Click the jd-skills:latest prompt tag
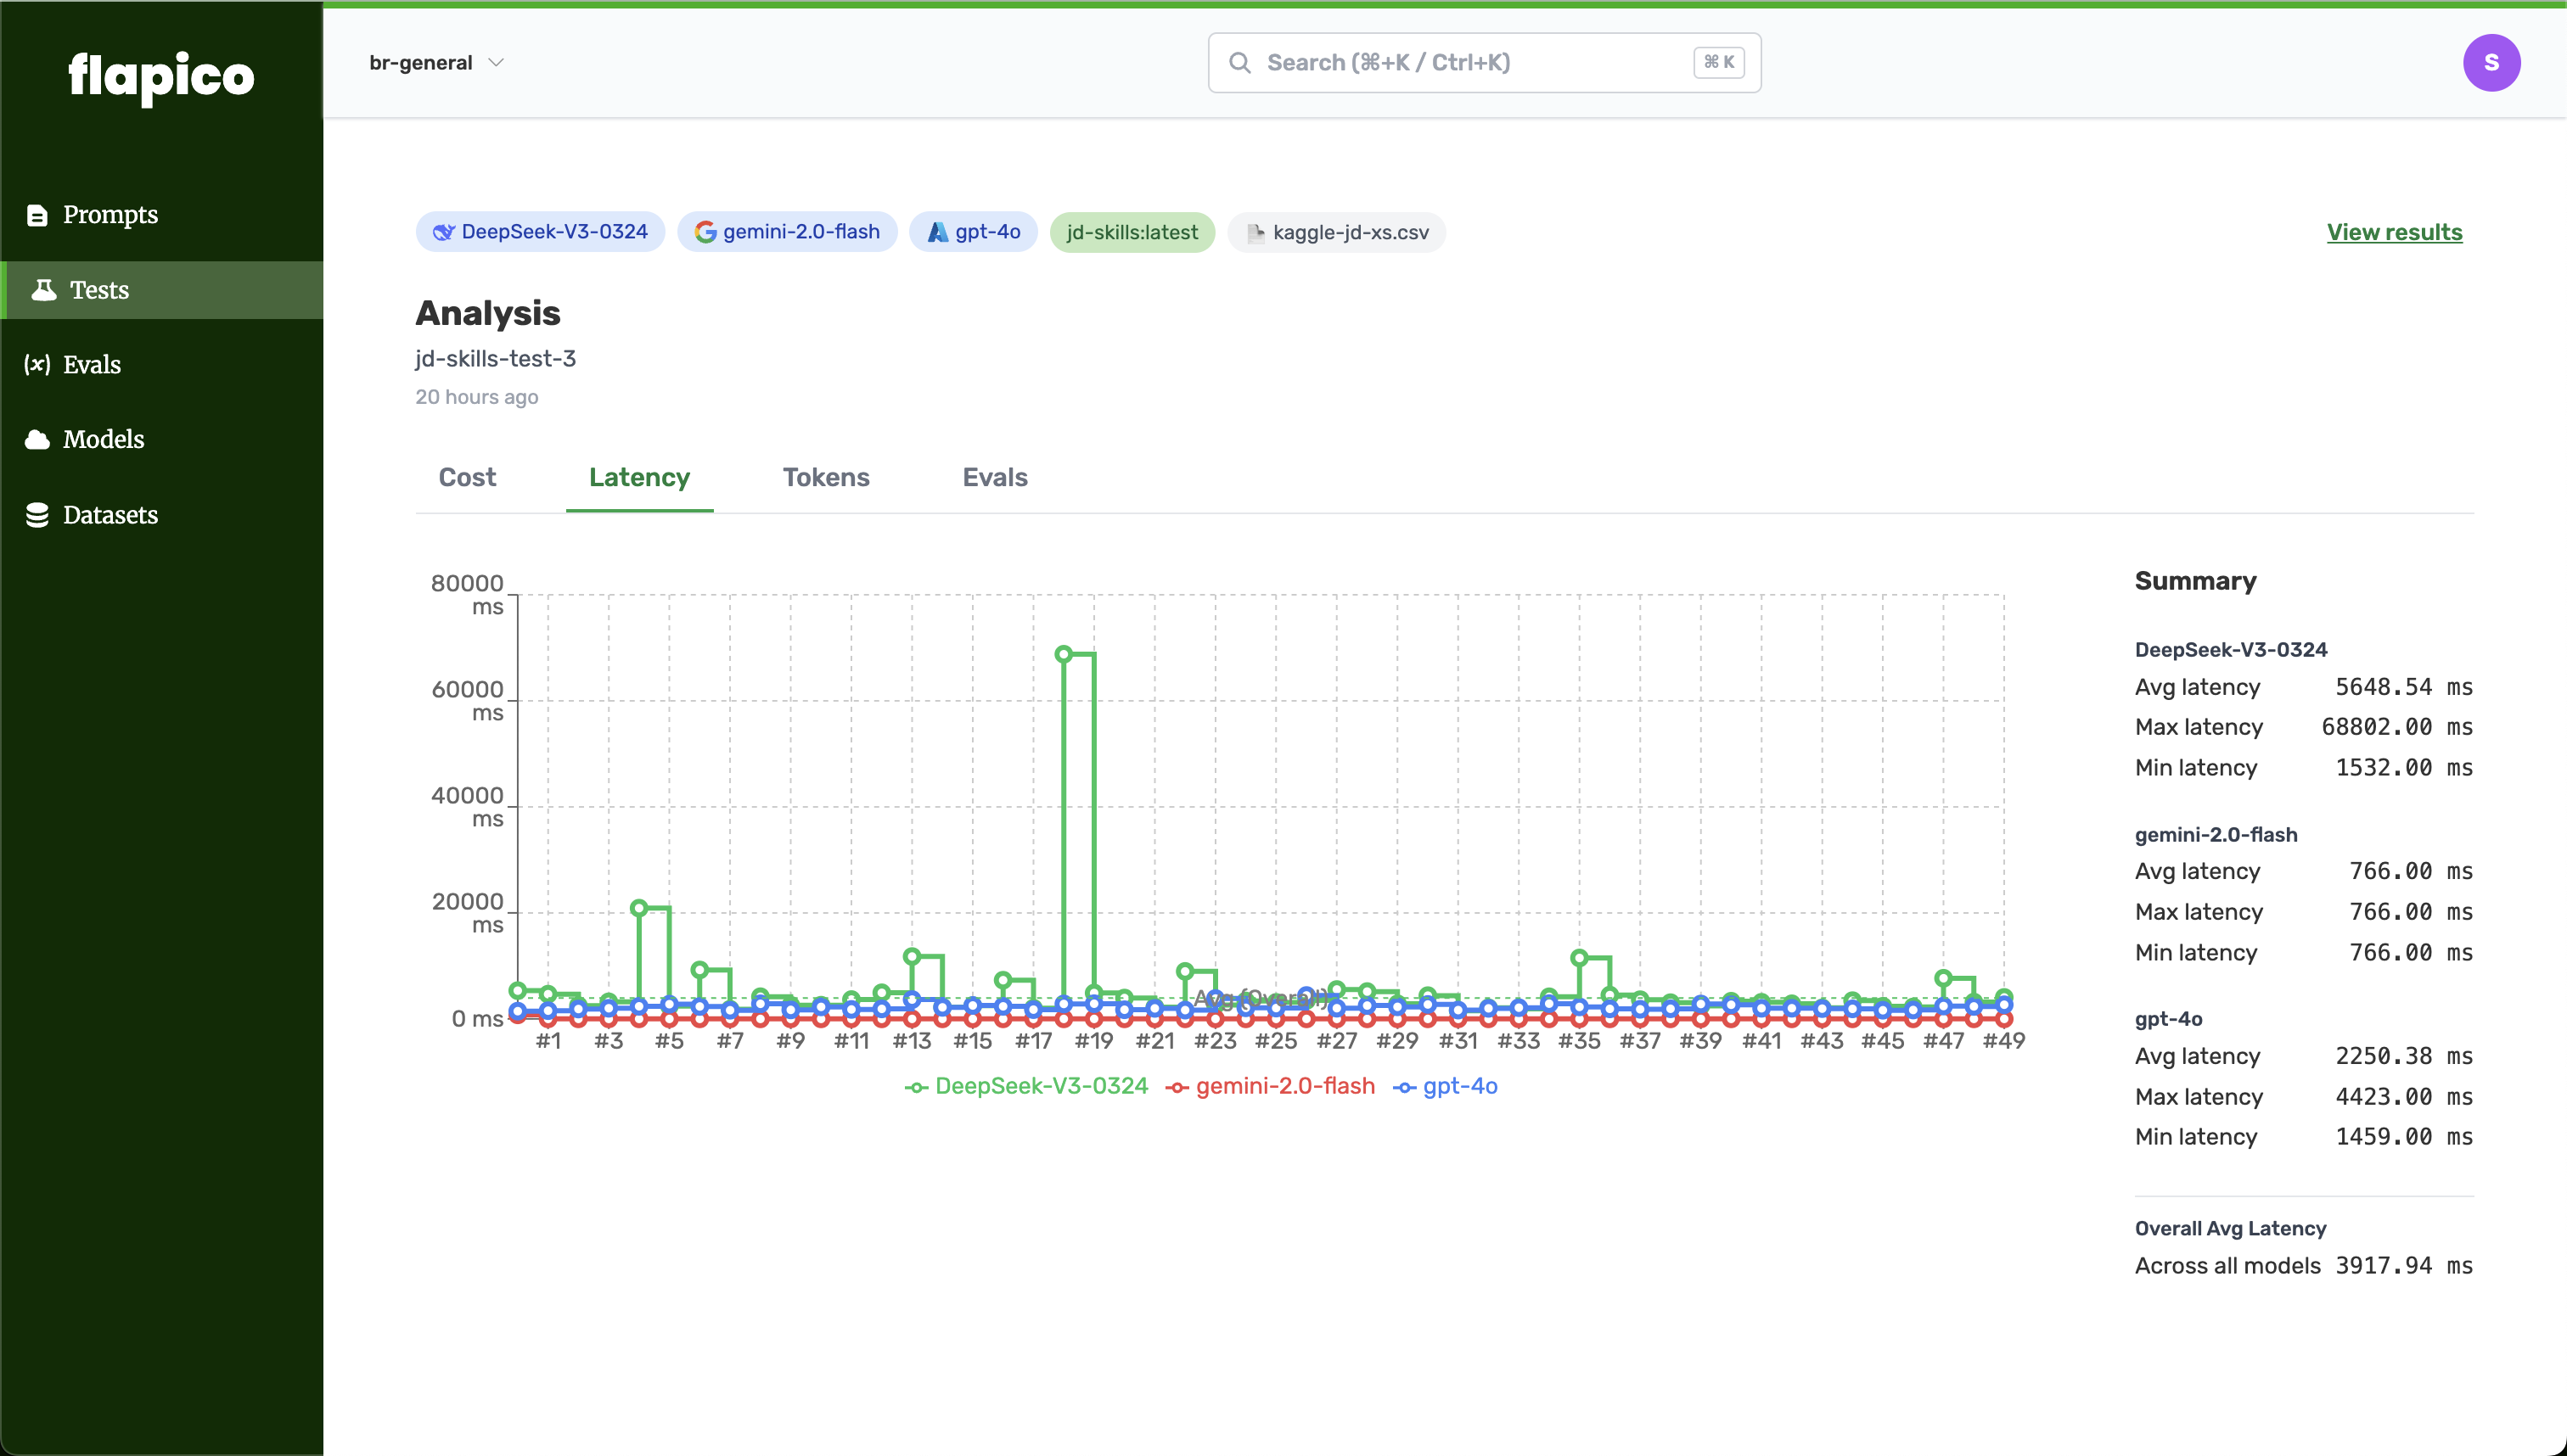The width and height of the screenshot is (2567, 1456). tap(1132, 232)
